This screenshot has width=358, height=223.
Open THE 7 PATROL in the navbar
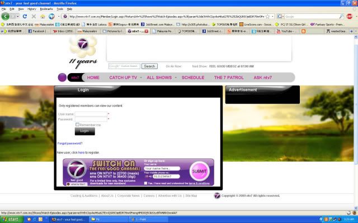[229, 77]
